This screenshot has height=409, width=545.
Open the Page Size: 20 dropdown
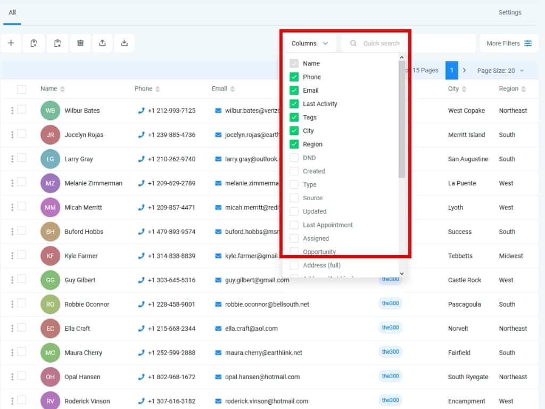click(x=500, y=71)
